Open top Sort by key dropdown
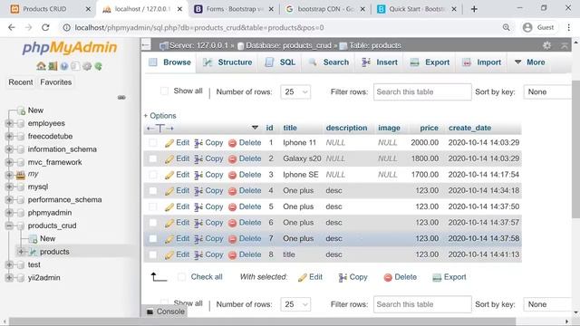Screen dimensions: 580x326 tap(548, 92)
